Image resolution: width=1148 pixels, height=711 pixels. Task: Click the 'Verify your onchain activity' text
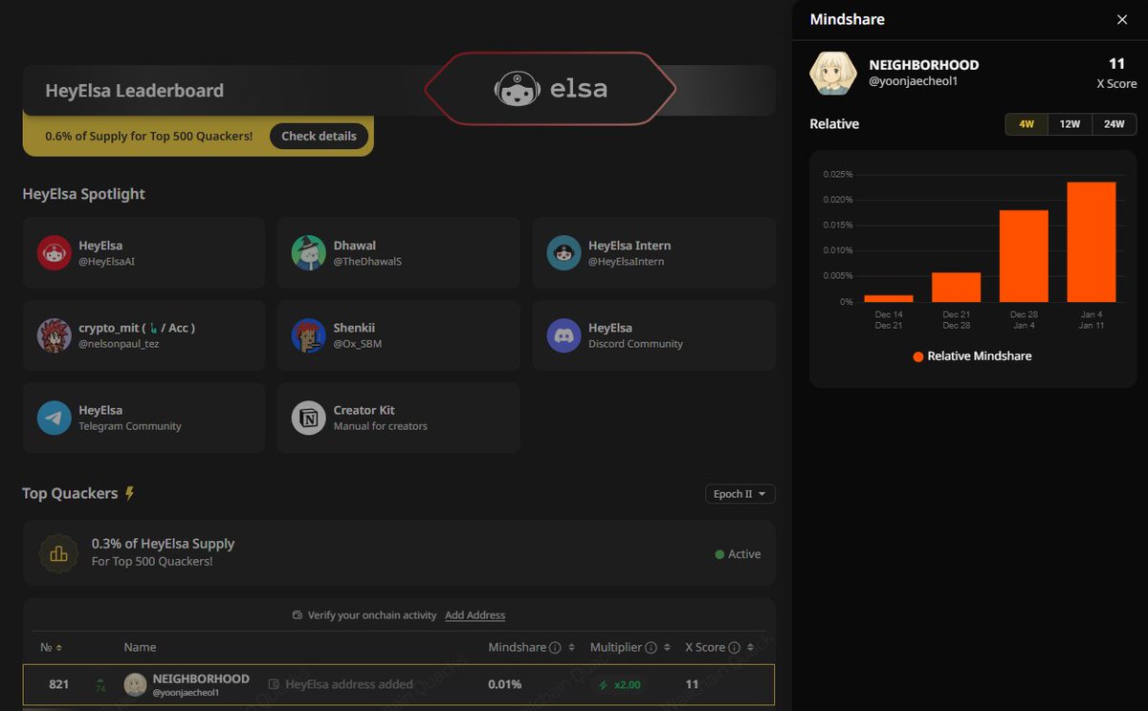372,615
